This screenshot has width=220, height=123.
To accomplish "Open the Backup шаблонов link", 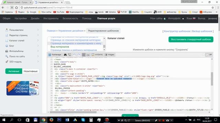I will pos(202,31).
